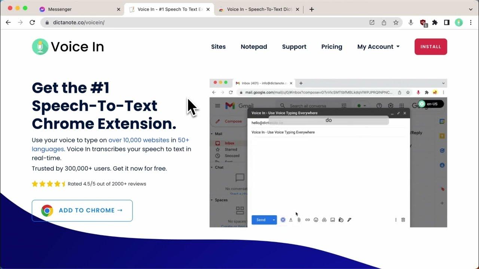Click the browser forward arrow
479x269 pixels.
coord(20,22)
